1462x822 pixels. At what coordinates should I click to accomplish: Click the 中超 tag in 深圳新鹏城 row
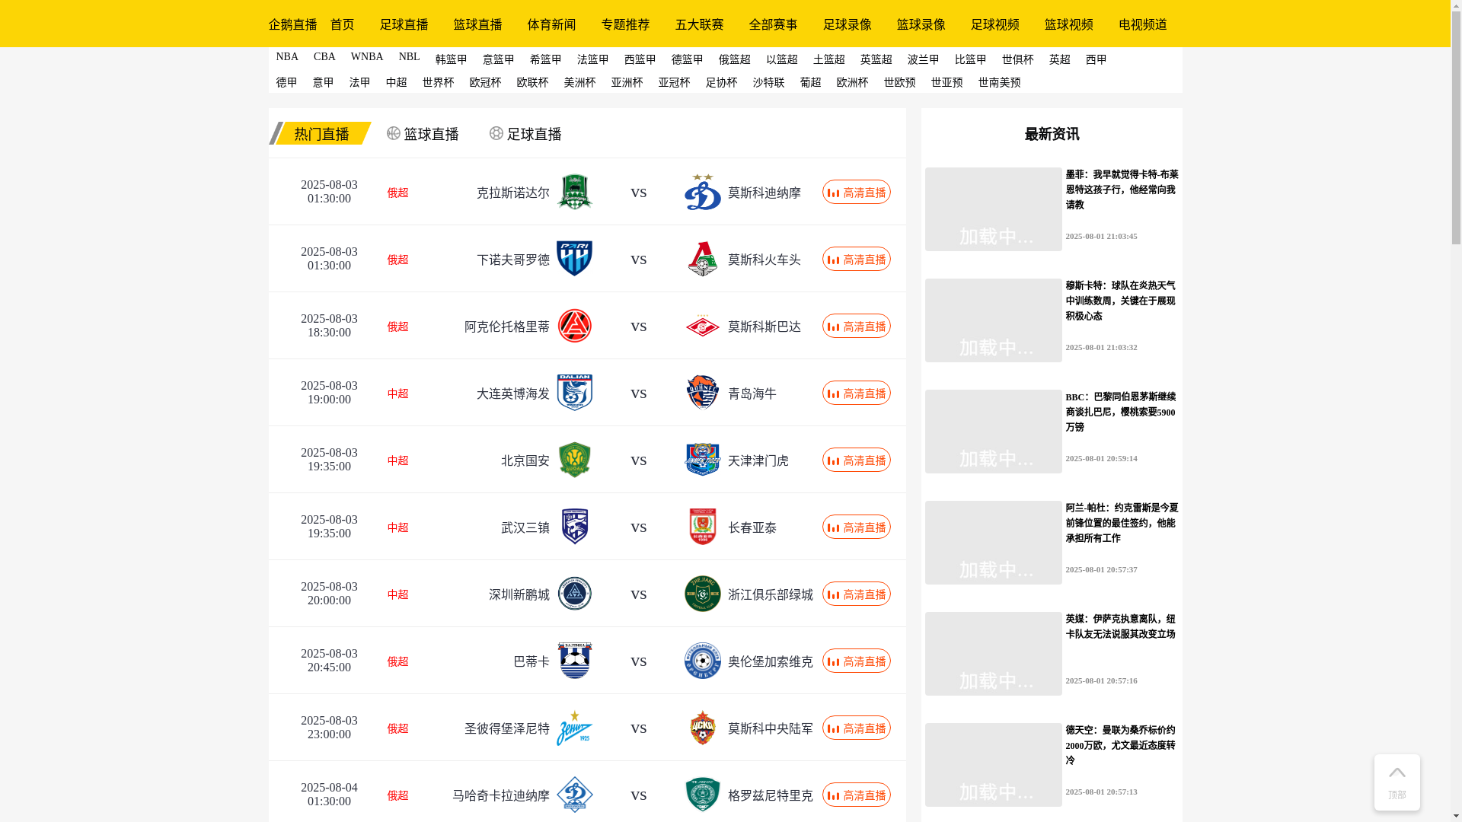[x=397, y=594]
